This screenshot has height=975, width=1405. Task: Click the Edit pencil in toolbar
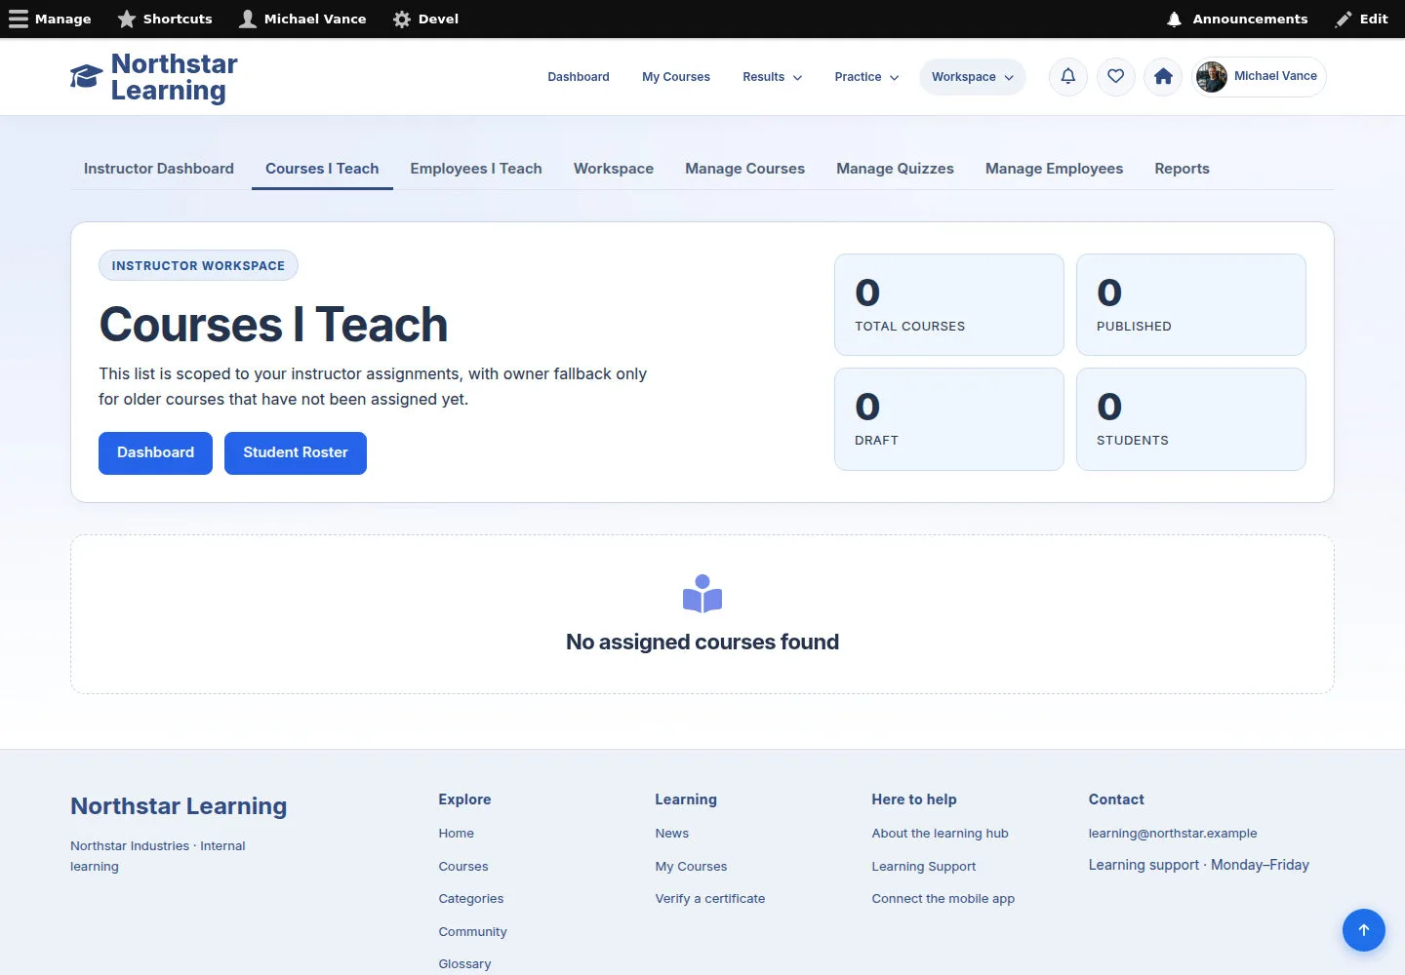(x=1362, y=19)
